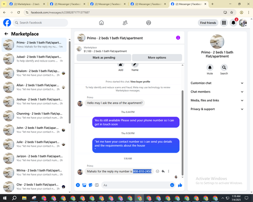Click the More options button
Screen dimensions: 253x202
point(157,58)
